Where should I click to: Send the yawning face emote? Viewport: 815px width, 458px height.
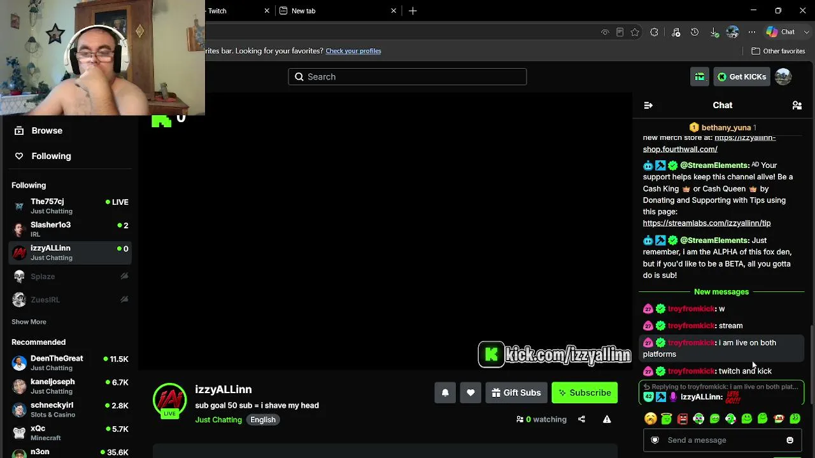coord(650,419)
